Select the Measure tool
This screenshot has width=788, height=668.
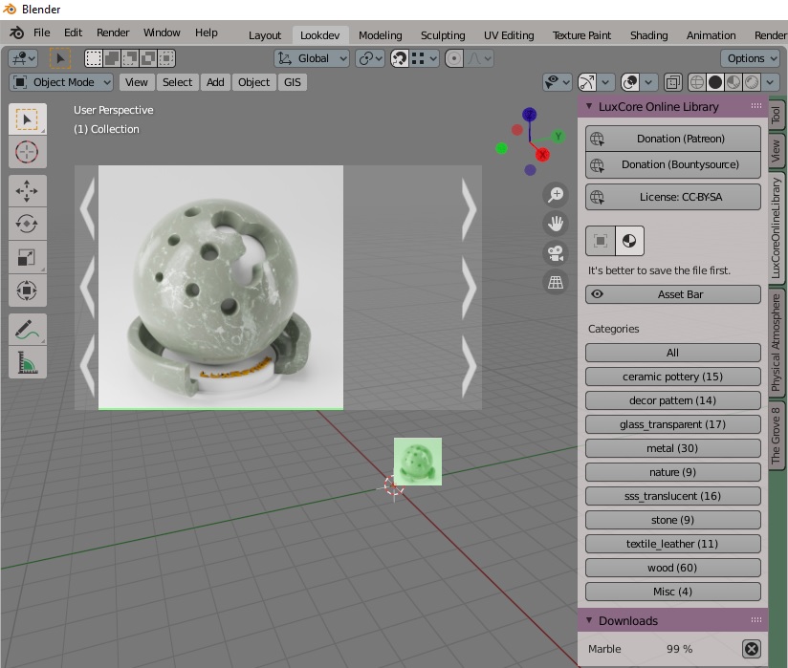click(x=27, y=362)
